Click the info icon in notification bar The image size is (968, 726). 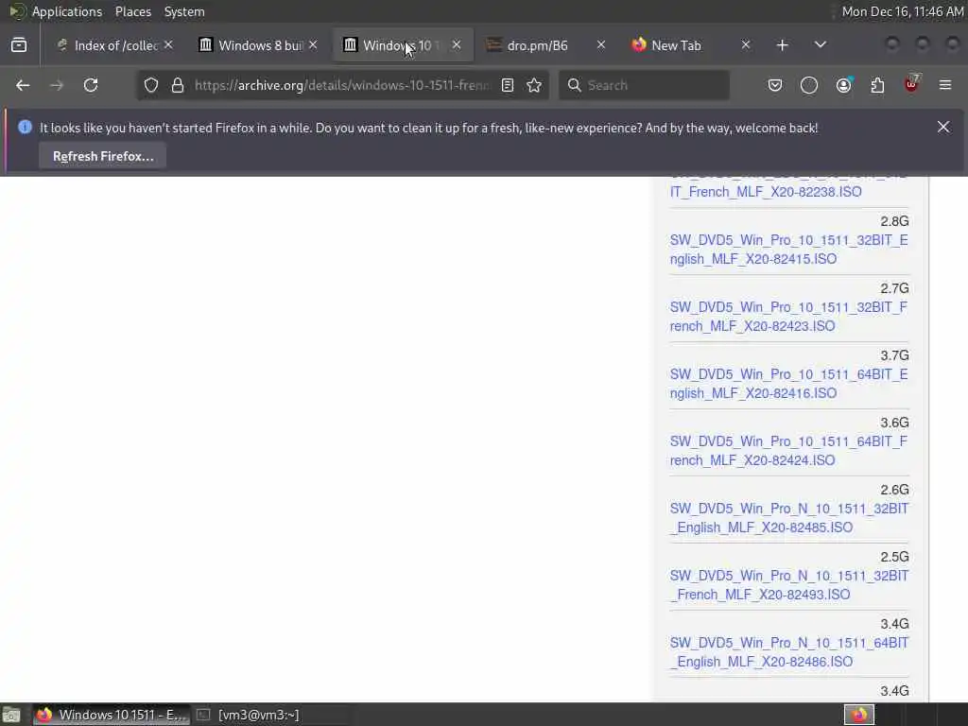[25, 128]
